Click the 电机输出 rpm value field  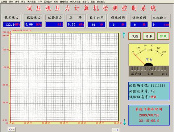[160, 25]
